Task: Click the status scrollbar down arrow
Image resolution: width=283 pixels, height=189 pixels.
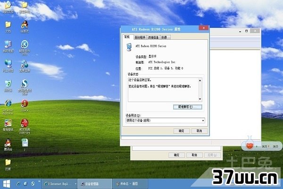Action: [200, 99]
